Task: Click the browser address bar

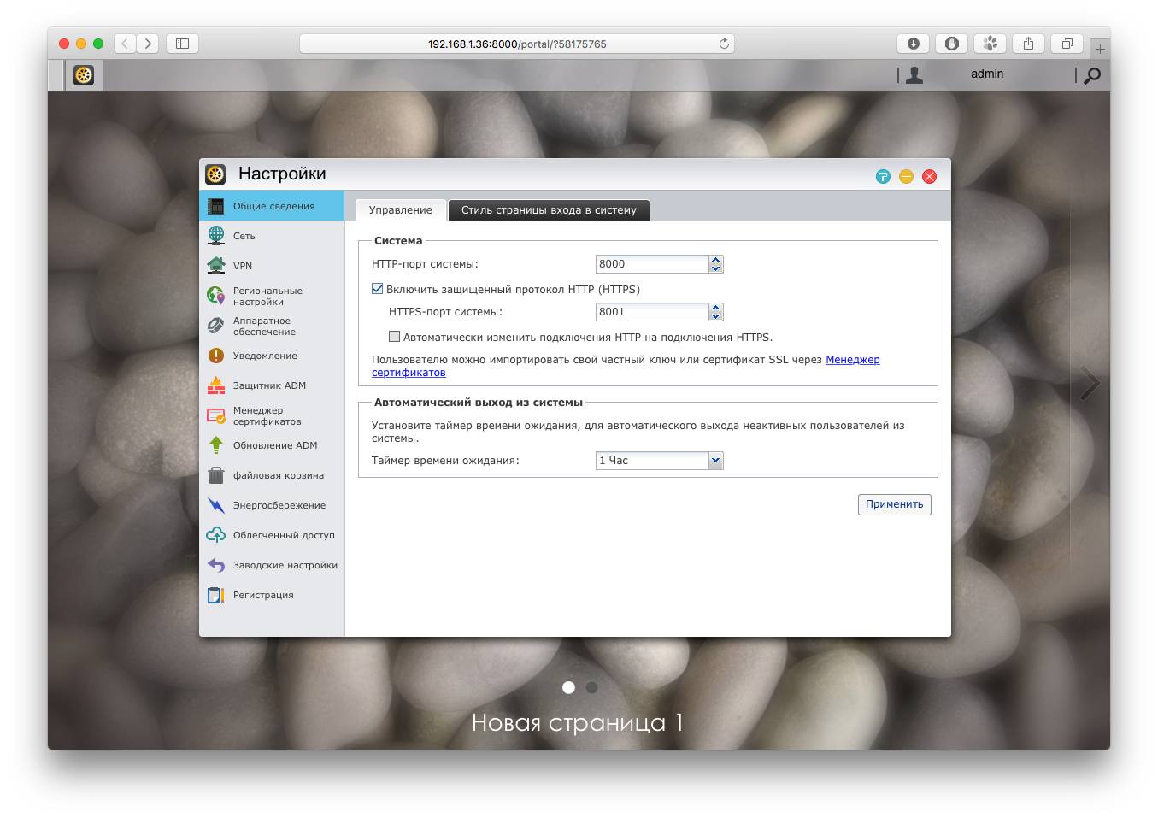Action: 517,44
